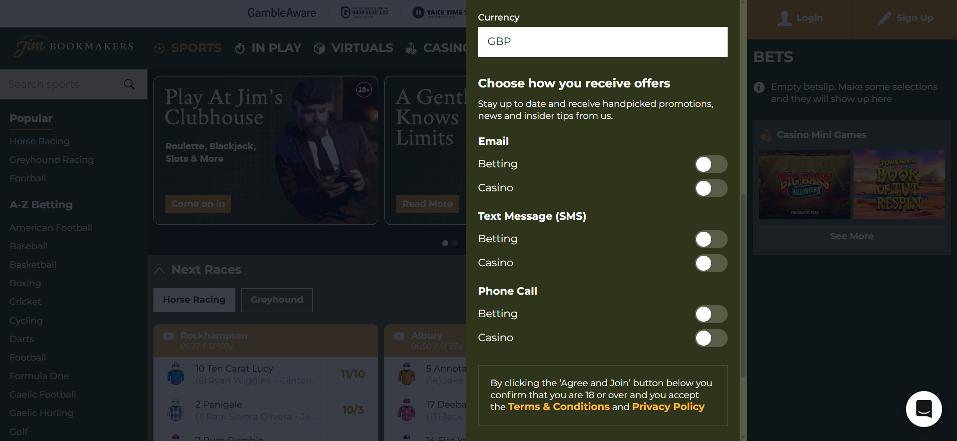957x441 pixels.
Task: Click the search magnifier icon
Action: tap(129, 84)
